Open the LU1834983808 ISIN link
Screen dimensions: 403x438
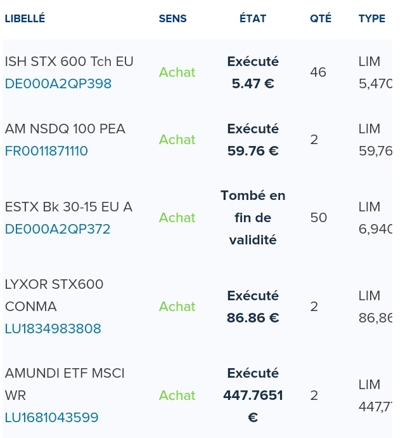(x=53, y=329)
